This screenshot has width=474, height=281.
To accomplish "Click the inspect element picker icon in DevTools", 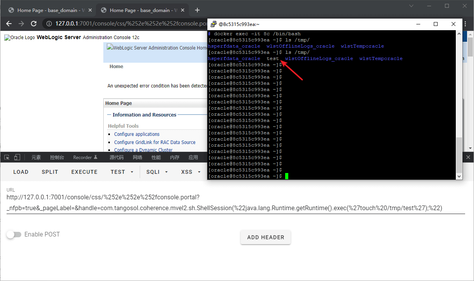I will point(7,157).
